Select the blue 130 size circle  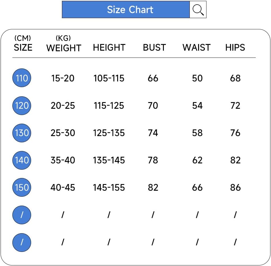(x=22, y=133)
